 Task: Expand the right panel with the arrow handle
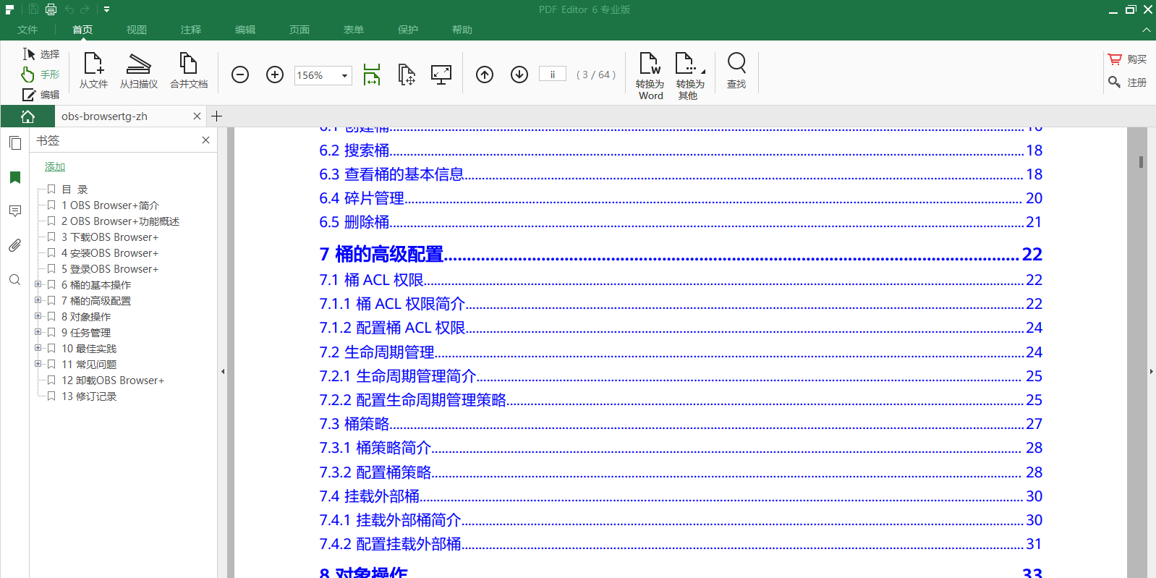click(x=1151, y=372)
